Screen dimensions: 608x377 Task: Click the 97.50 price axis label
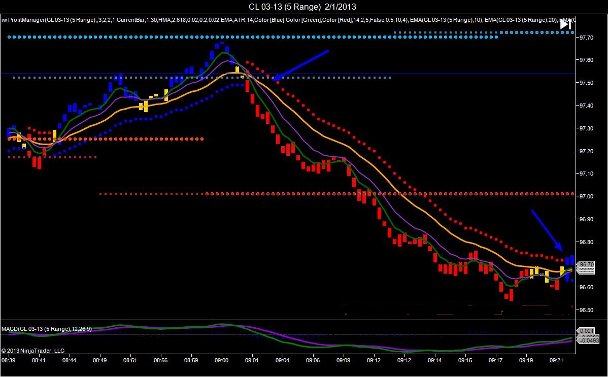click(x=586, y=83)
